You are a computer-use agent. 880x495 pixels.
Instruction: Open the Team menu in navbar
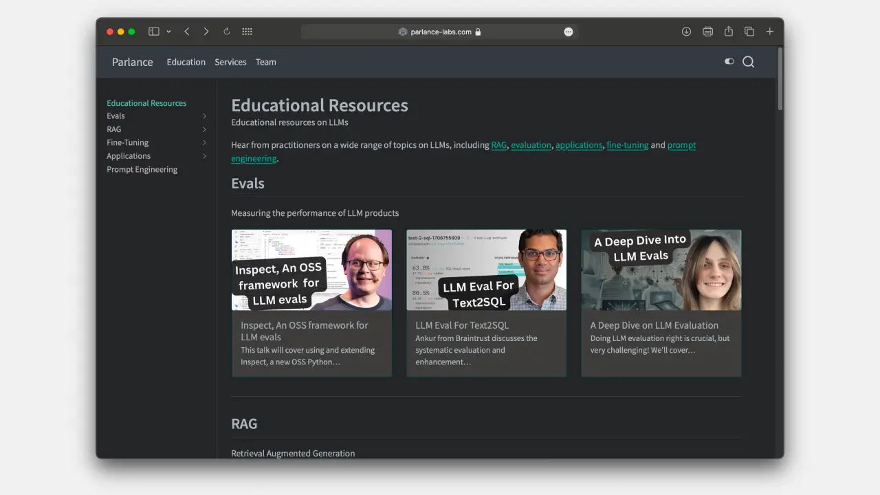[266, 62]
